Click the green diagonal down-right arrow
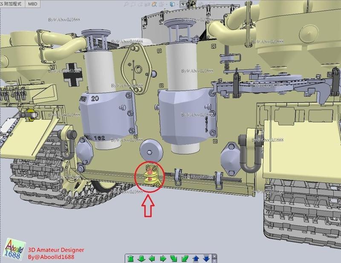 [x=174, y=259]
